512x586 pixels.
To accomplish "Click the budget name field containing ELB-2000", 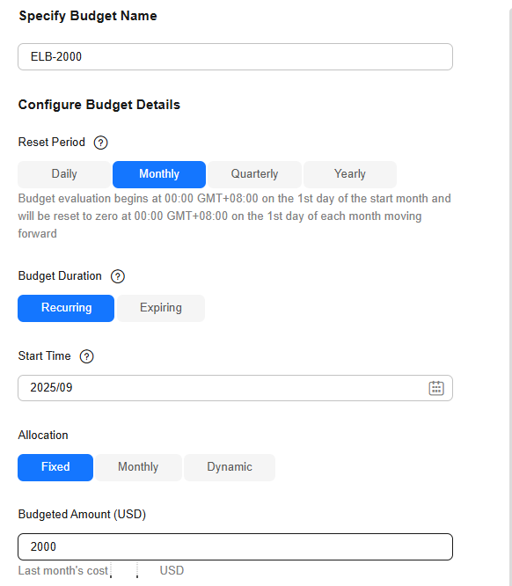I will (x=236, y=57).
